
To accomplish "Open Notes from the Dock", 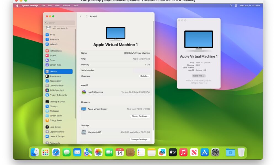I will point(152,152).
